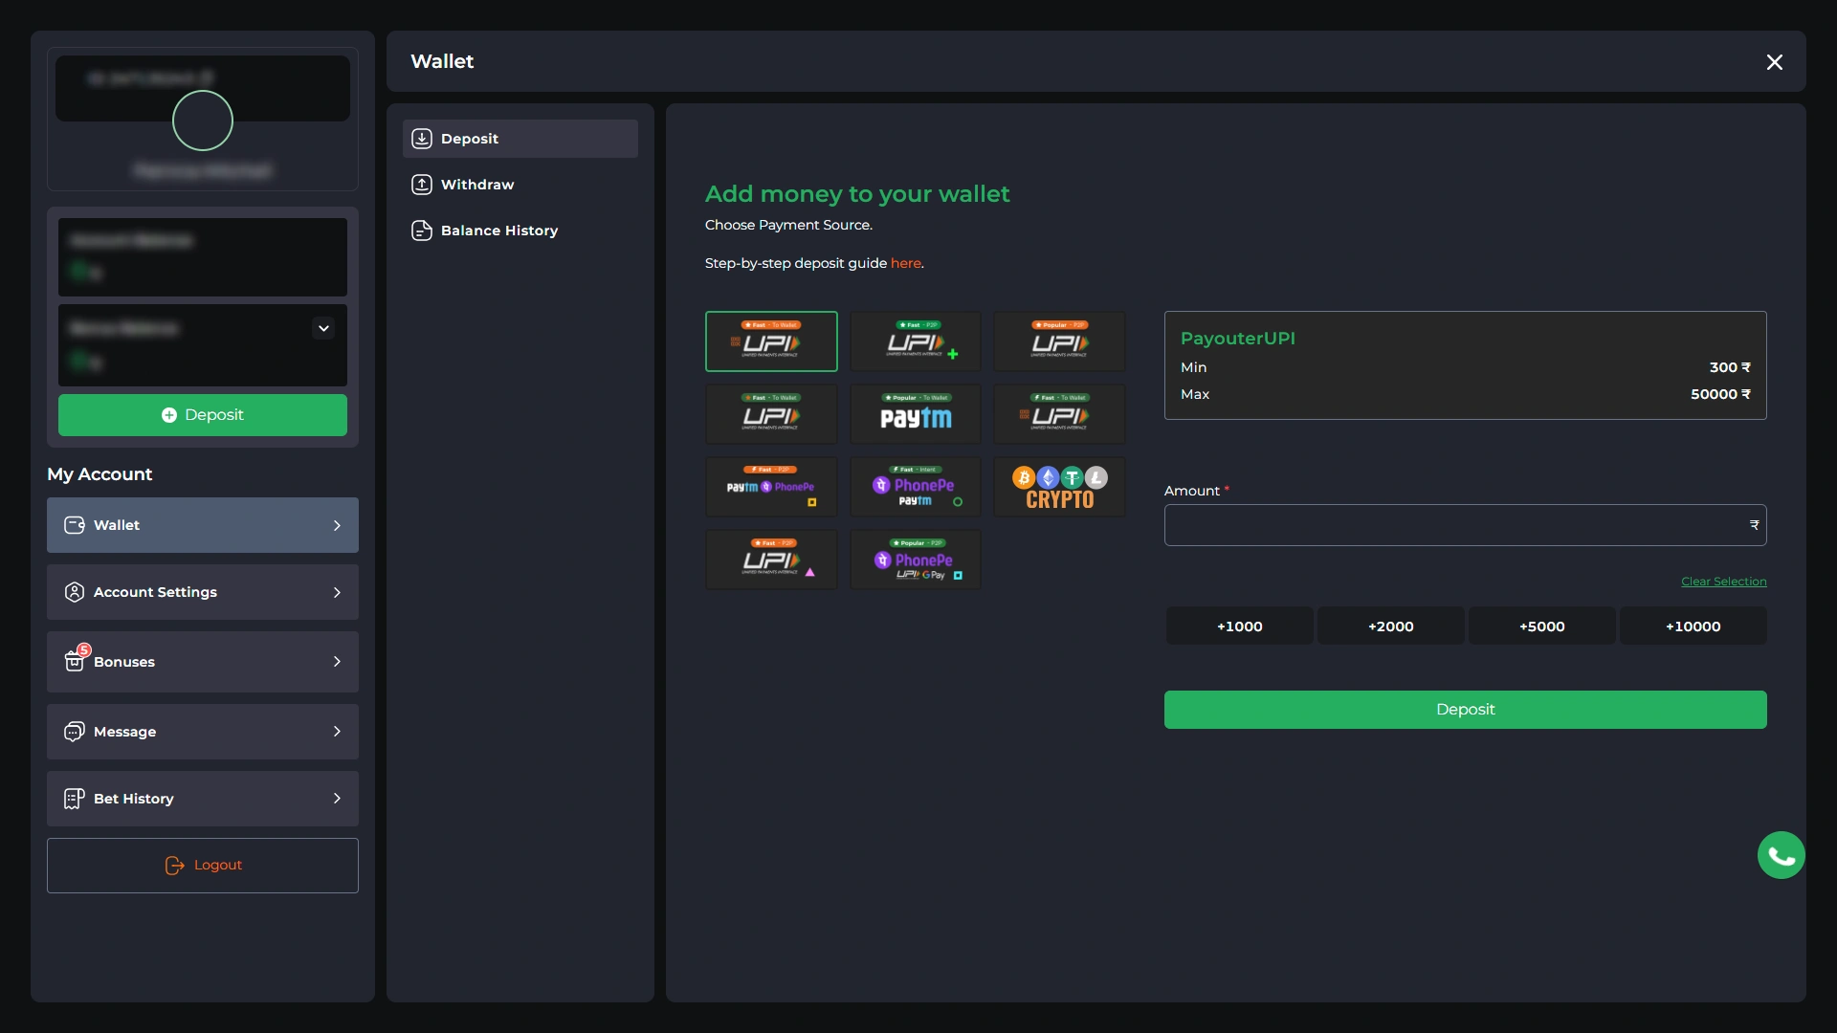
Task: Expand the Bonuses row chevron
Action: [337, 661]
